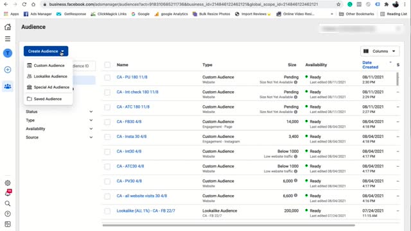This screenshot has width=411, height=231.
Task: Open the hamburger menu in left sidebar
Action: coord(8,38)
